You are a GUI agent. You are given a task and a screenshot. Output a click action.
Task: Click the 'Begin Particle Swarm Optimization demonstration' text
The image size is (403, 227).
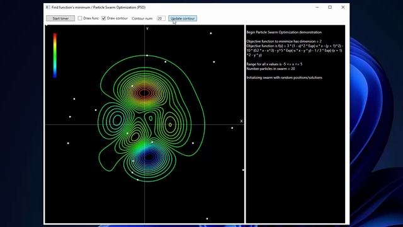pos(284,32)
